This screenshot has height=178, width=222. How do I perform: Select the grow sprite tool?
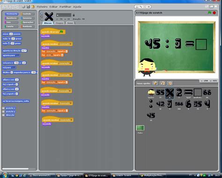click(x=145, y=7)
